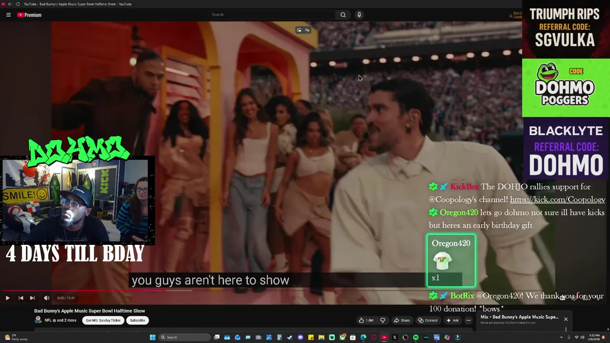Click the Mix - Bad Bunny's playlist title
The image size is (610, 343).
point(519,317)
